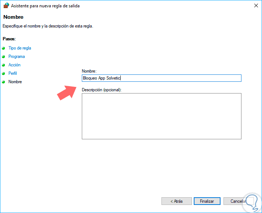The height and width of the screenshot is (213, 262).
Task: Click the green bullet beside Programa
Action: point(4,56)
